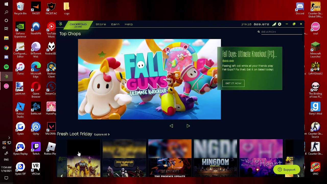This screenshot has width=327, height=184.
Task: Select the Uplay desktop icon
Action: (36, 129)
